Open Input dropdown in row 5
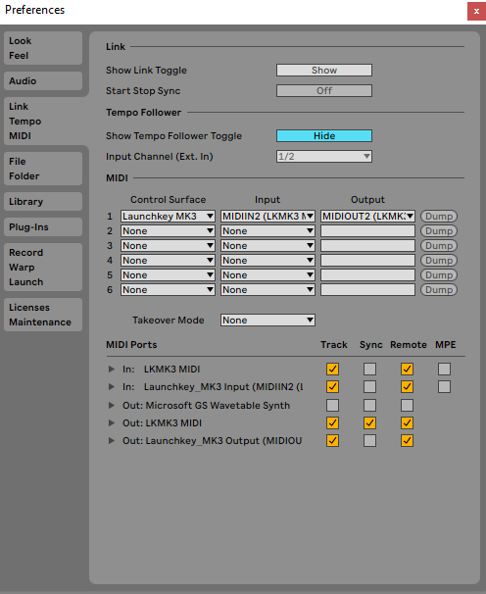 click(x=267, y=275)
